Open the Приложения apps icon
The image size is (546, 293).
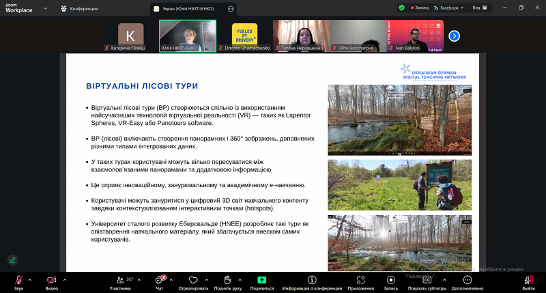[x=360, y=281]
